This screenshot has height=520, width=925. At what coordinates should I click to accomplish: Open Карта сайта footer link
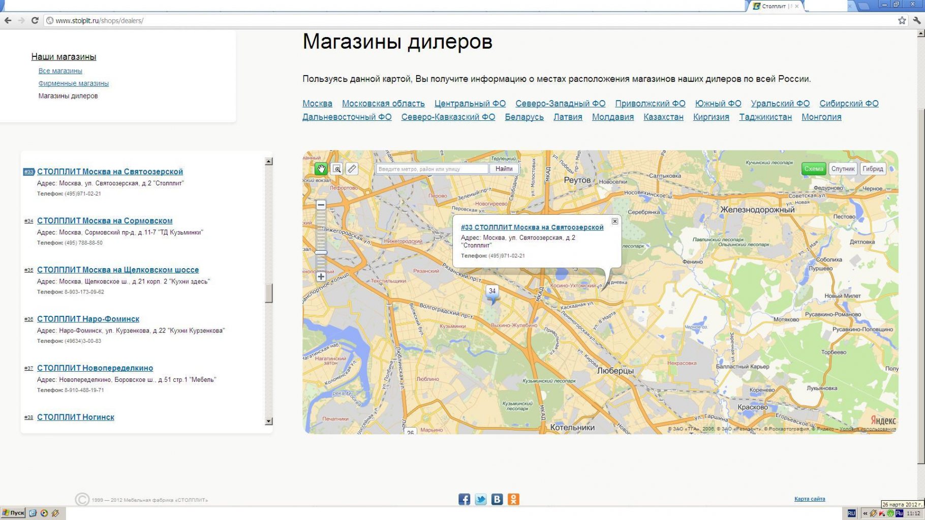810,499
